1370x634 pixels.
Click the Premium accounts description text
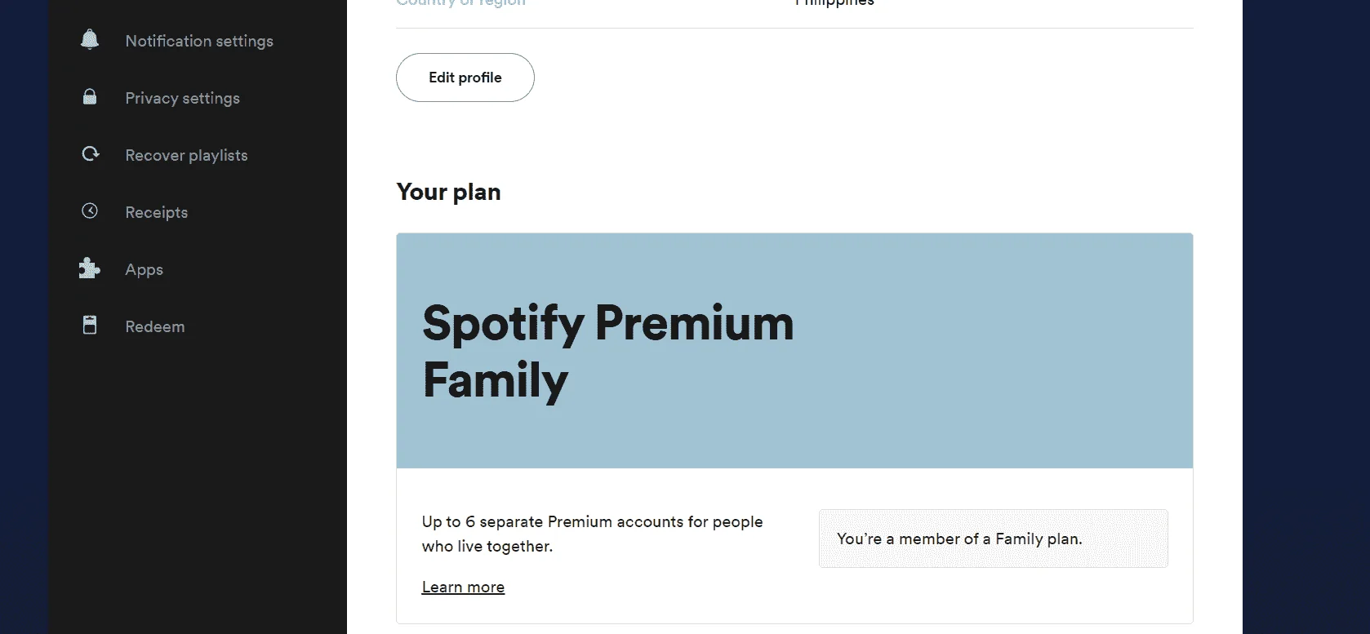tap(592, 534)
